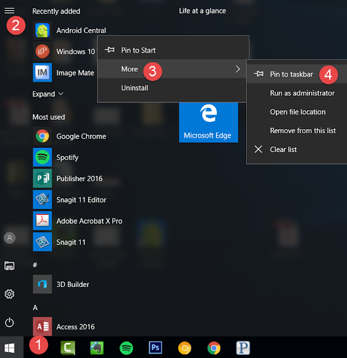Click the Image Mate IM icon

(42, 72)
